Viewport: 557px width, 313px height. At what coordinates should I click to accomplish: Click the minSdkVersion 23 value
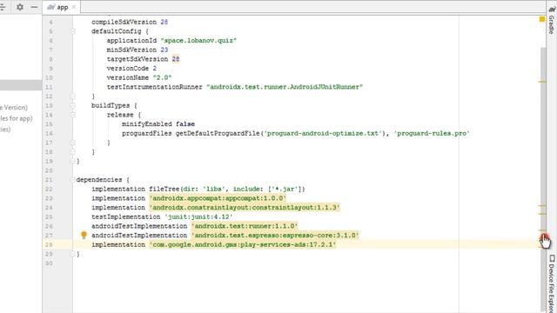click(x=164, y=50)
